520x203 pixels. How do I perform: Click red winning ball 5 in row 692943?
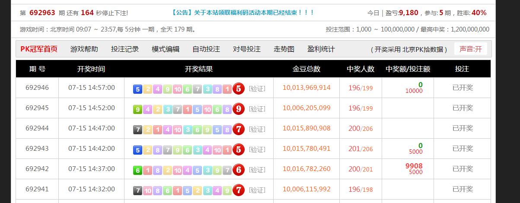pyautogui.click(x=239, y=149)
